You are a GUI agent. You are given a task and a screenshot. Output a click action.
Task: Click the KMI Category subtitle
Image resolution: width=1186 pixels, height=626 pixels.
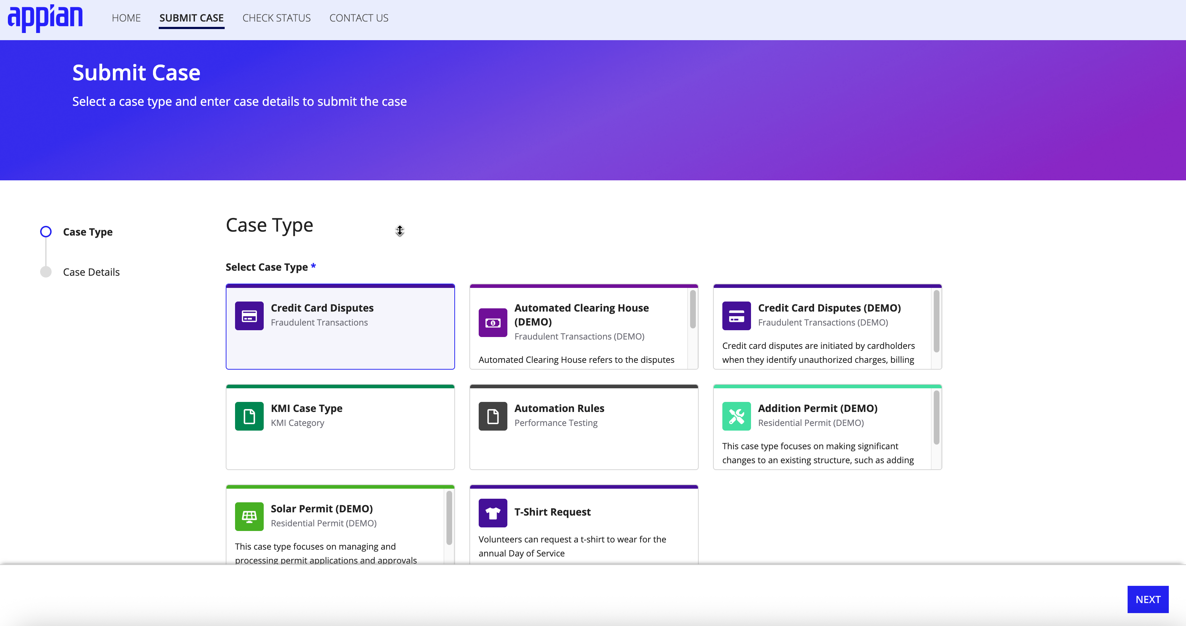click(x=297, y=423)
